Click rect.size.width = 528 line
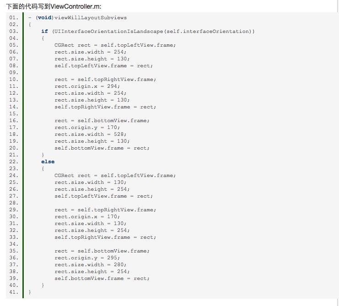339x306 pixels. (x=91, y=134)
